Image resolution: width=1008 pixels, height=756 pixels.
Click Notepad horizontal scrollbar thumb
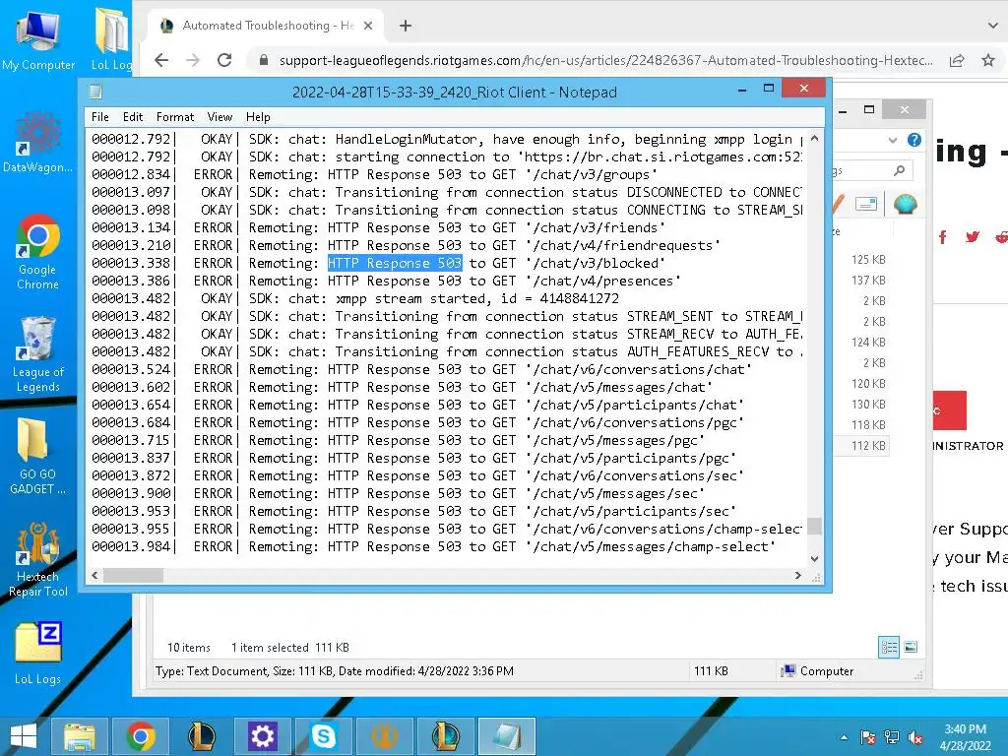click(133, 575)
